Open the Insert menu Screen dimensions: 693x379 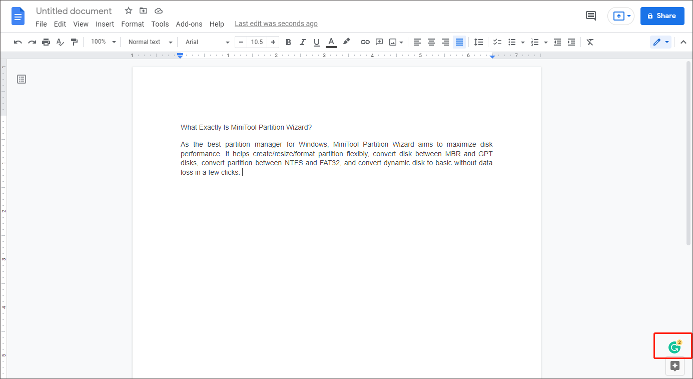point(105,24)
